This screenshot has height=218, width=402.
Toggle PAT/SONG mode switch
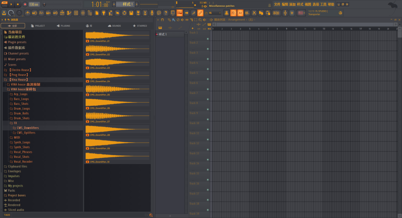[x=4, y=4]
